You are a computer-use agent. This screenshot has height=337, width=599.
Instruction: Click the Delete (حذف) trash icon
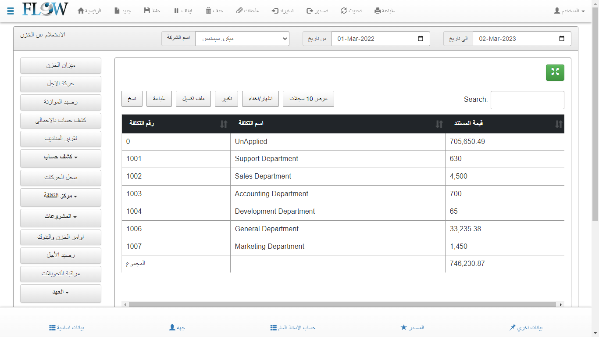pyautogui.click(x=209, y=11)
